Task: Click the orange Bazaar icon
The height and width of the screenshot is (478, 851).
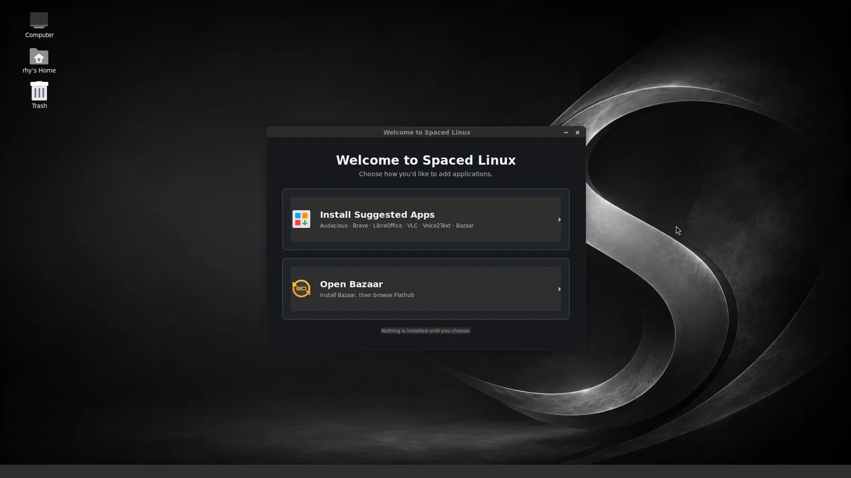Action: pyautogui.click(x=302, y=289)
